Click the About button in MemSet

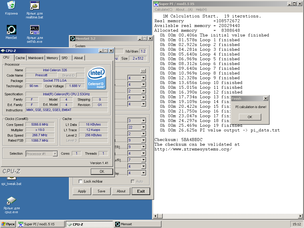pyautogui.click(x=121, y=191)
